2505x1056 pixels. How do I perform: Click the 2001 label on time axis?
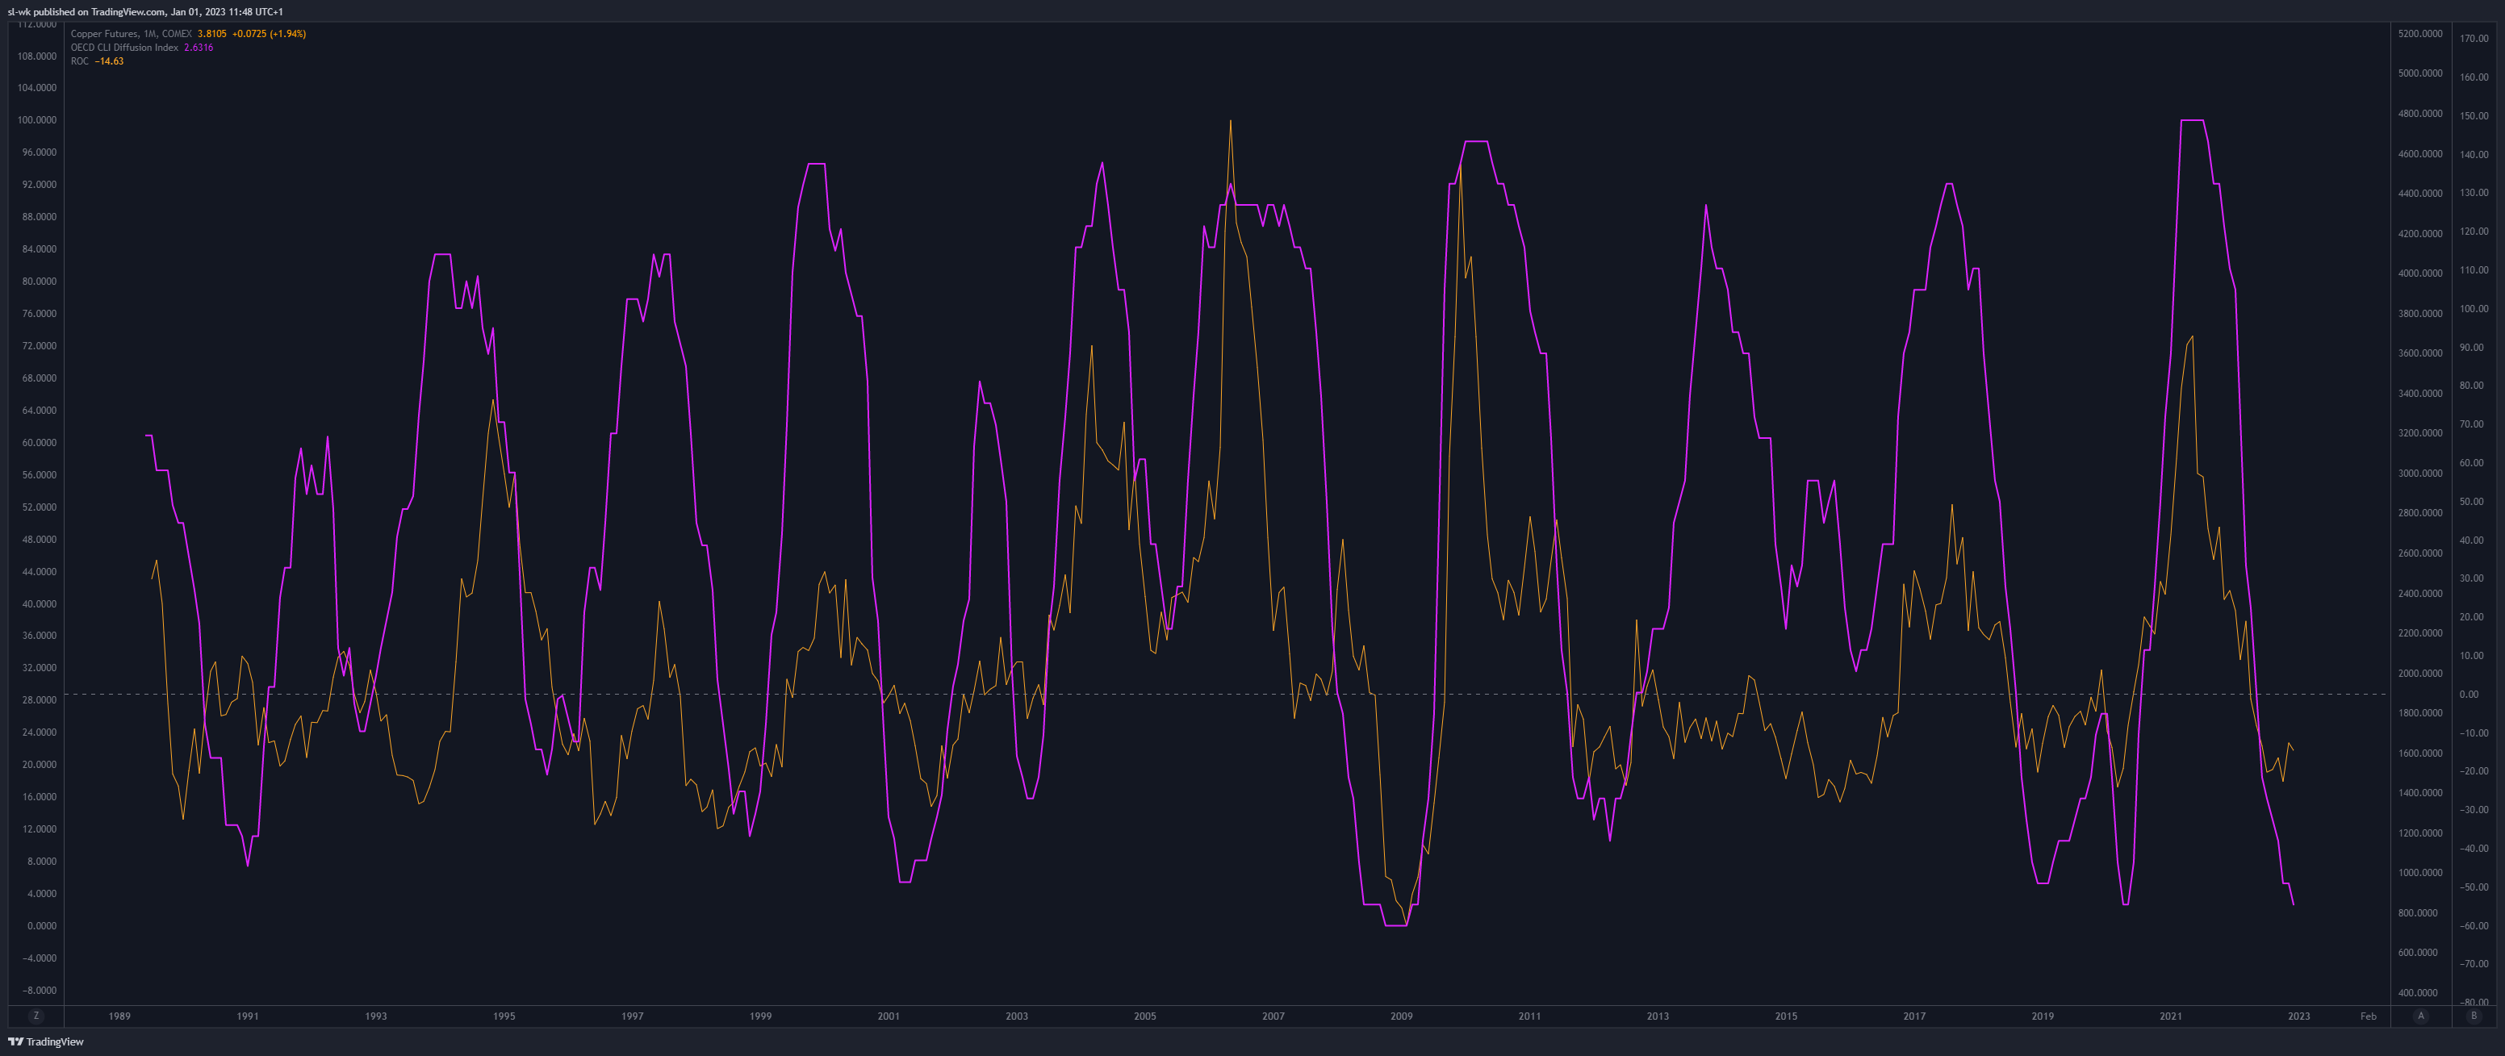tap(889, 1016)
